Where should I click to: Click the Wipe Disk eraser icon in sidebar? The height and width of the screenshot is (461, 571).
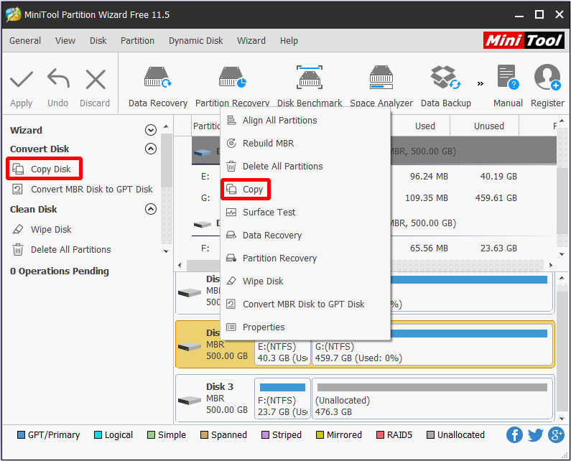(18, 229)
